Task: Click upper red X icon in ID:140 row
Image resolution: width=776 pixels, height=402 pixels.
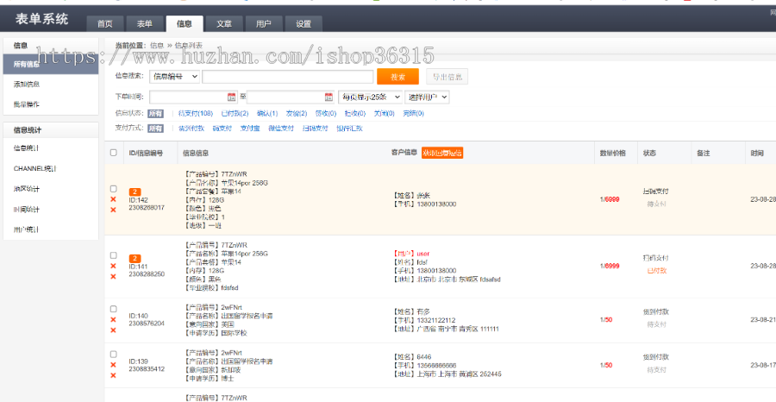Action: pyautogui.click(x=113, y=319)
